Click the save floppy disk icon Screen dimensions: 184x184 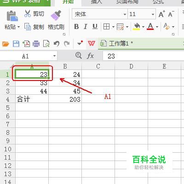tap(16, 44)
